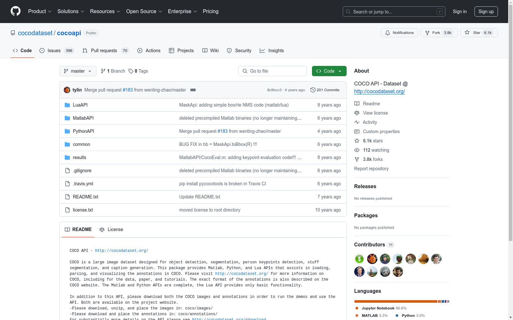Click the common folder icon
This screenshot has height=320, width=513.
pos(67,144)
